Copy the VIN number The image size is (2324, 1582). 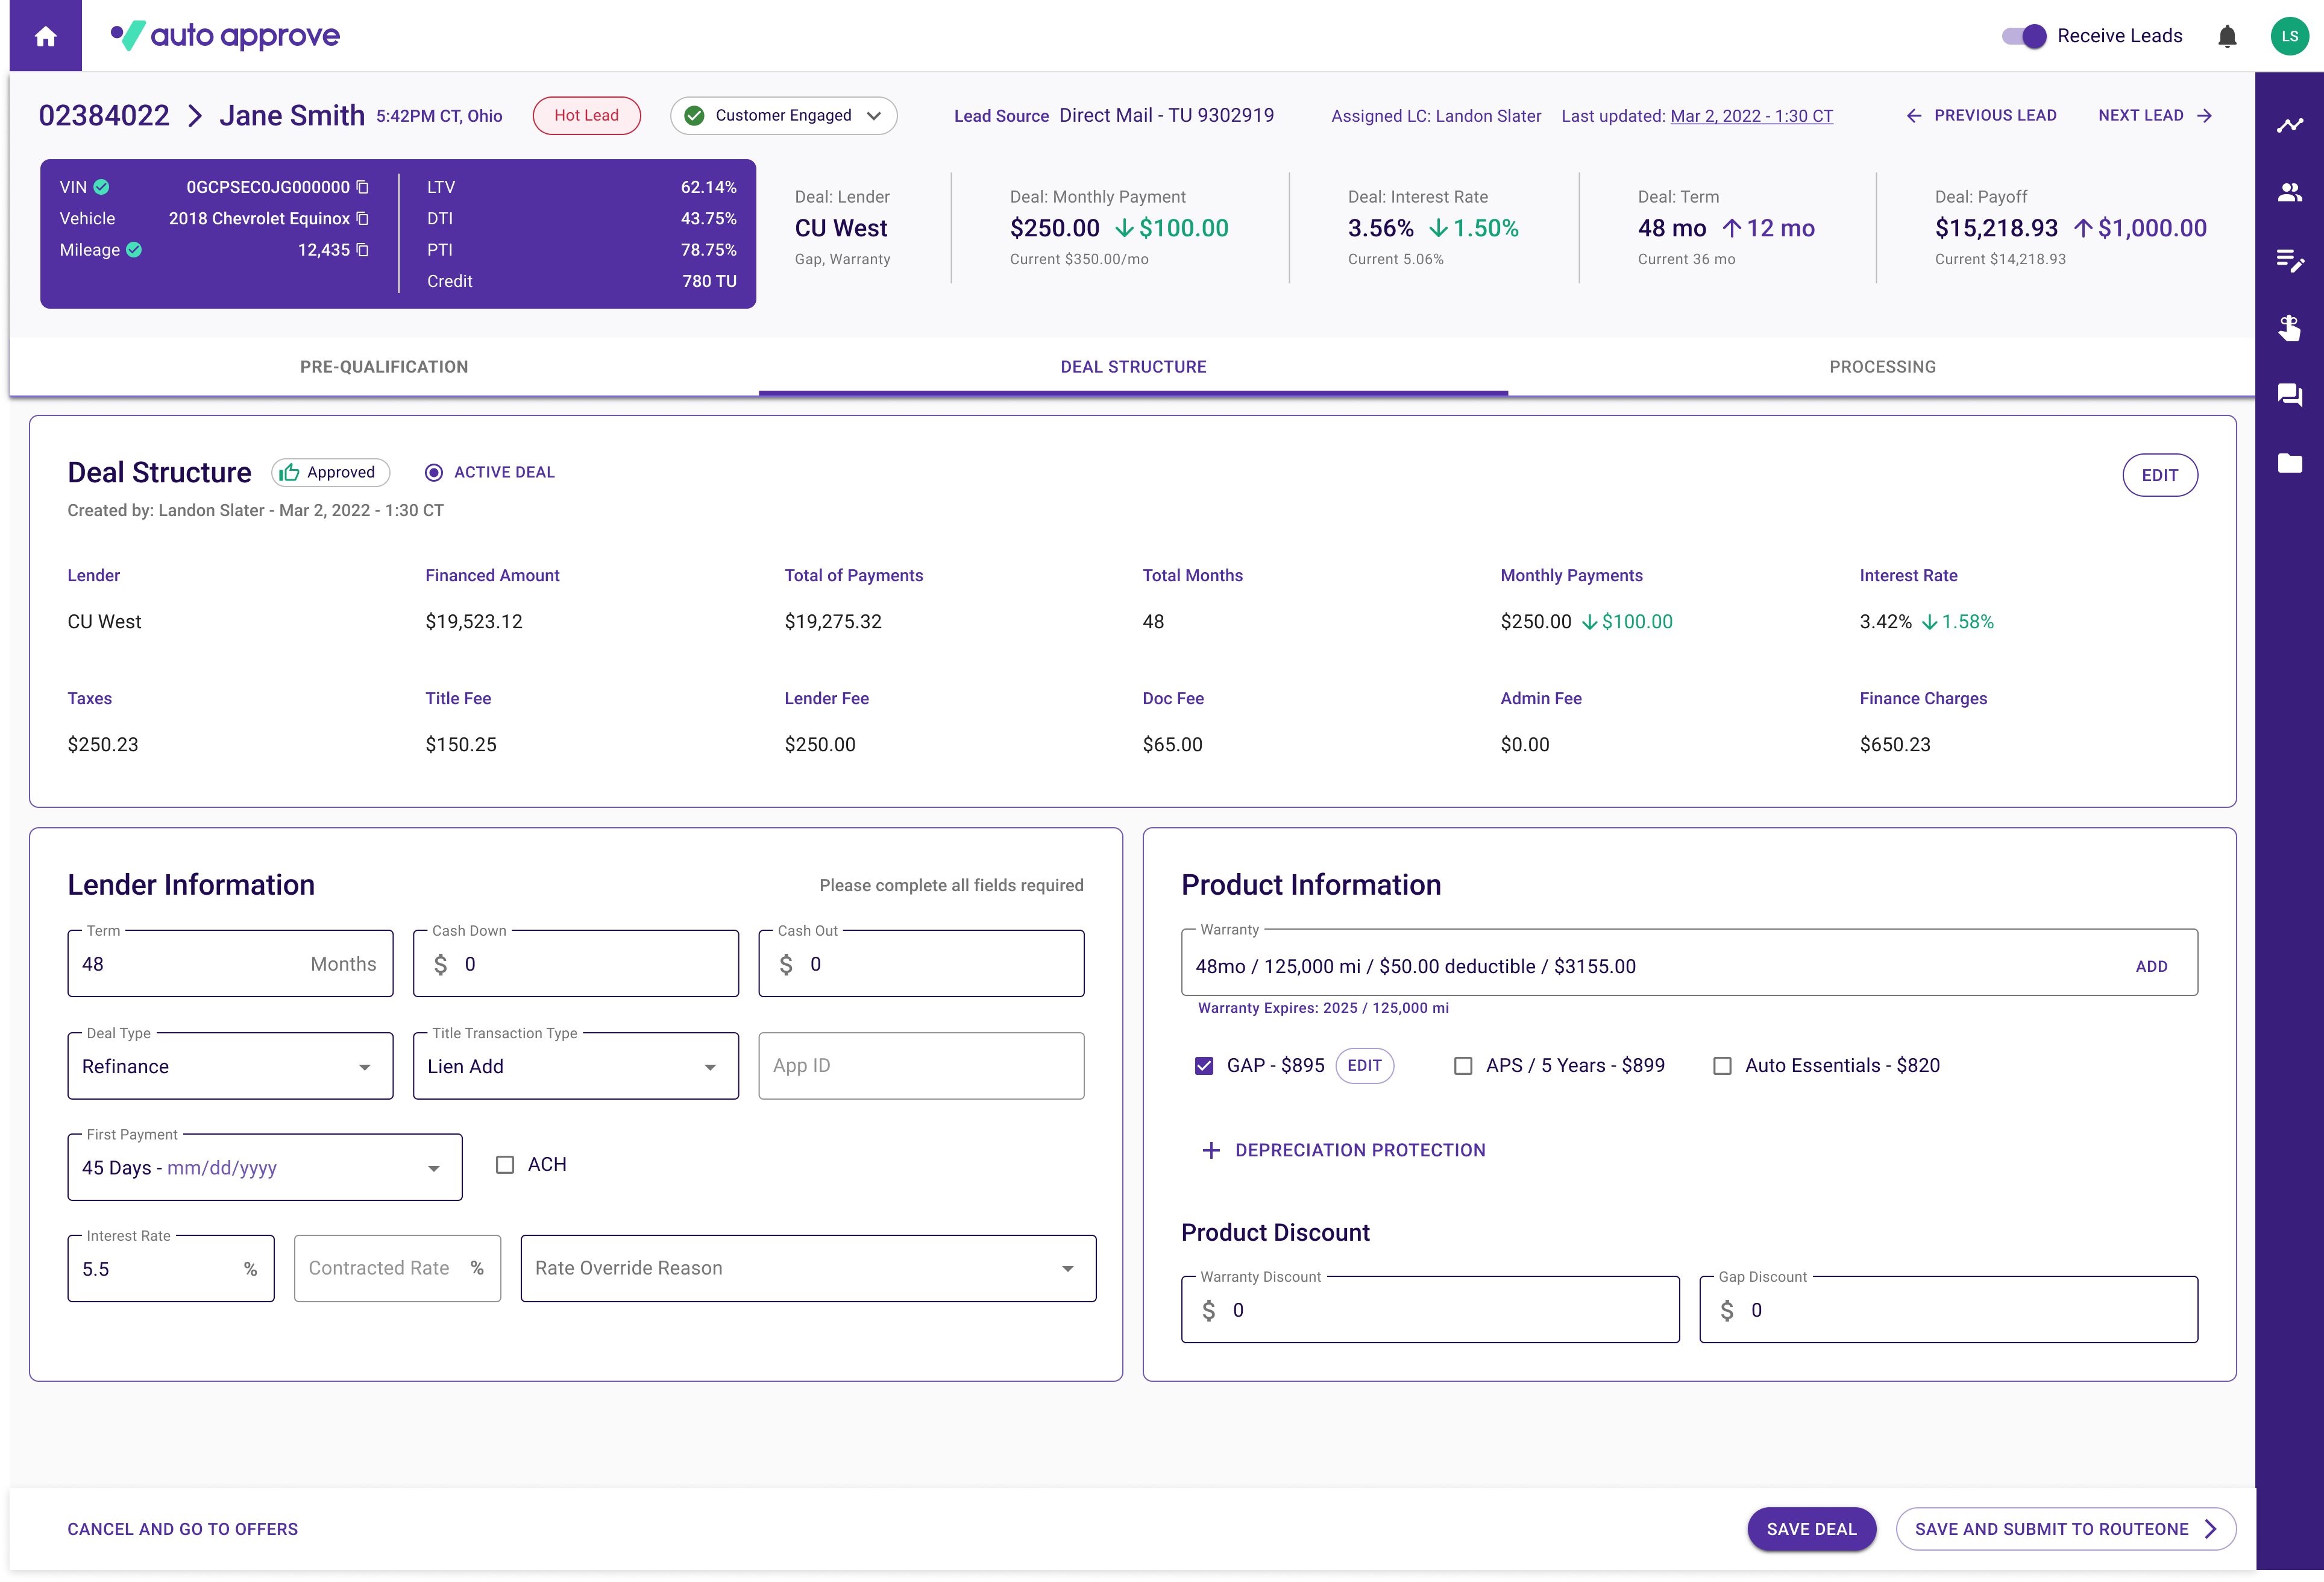point(363,187)
